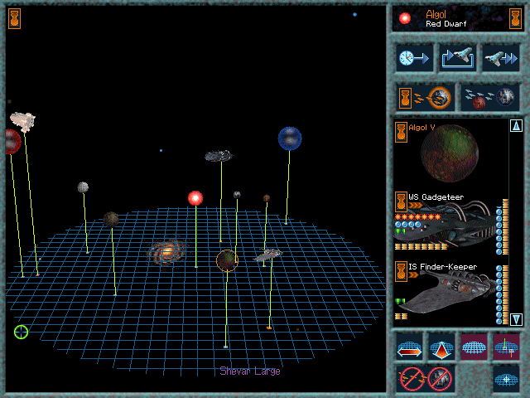This screenshot has height=398, width=530.
Task: Click the Shevar Large label
Action: click(x=250, y=371)
